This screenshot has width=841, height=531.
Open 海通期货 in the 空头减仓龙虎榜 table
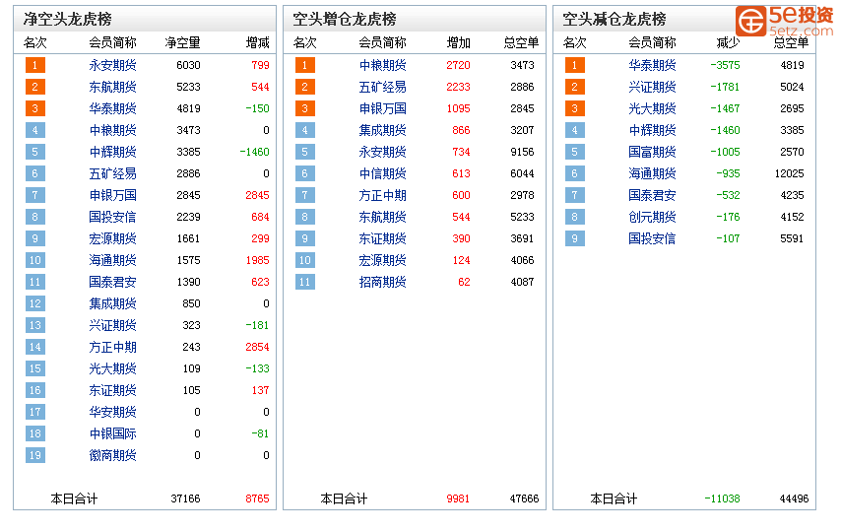pos(652,173)
